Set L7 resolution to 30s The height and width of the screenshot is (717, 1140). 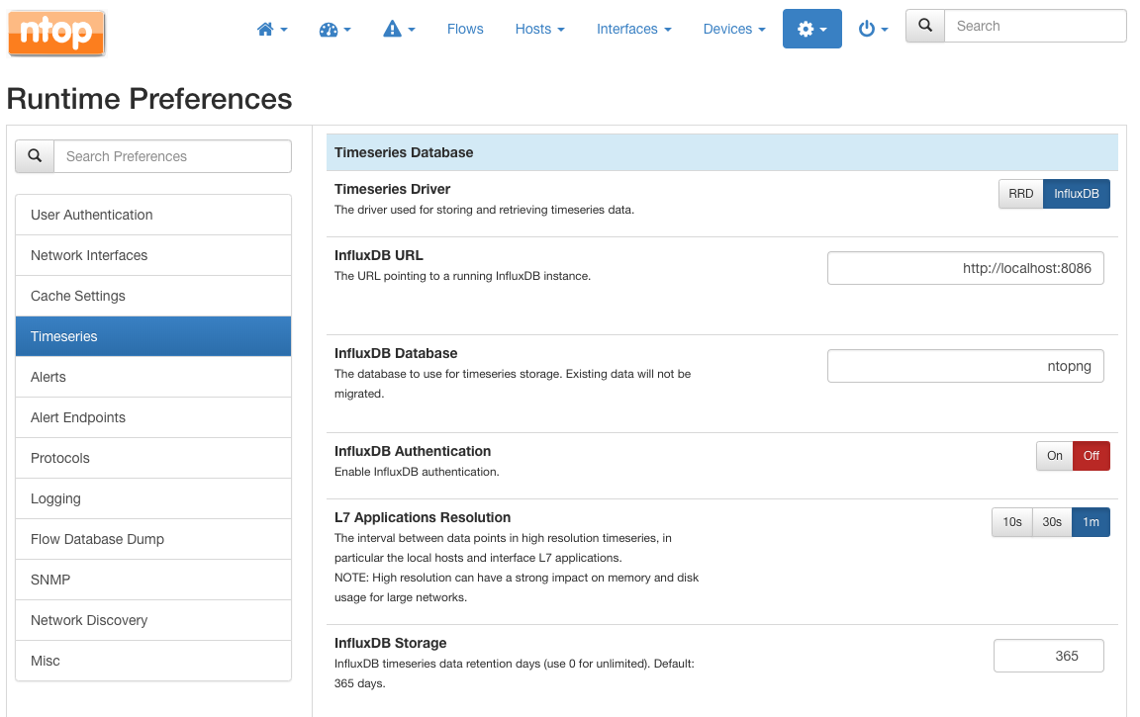[x=1052, y=522]
